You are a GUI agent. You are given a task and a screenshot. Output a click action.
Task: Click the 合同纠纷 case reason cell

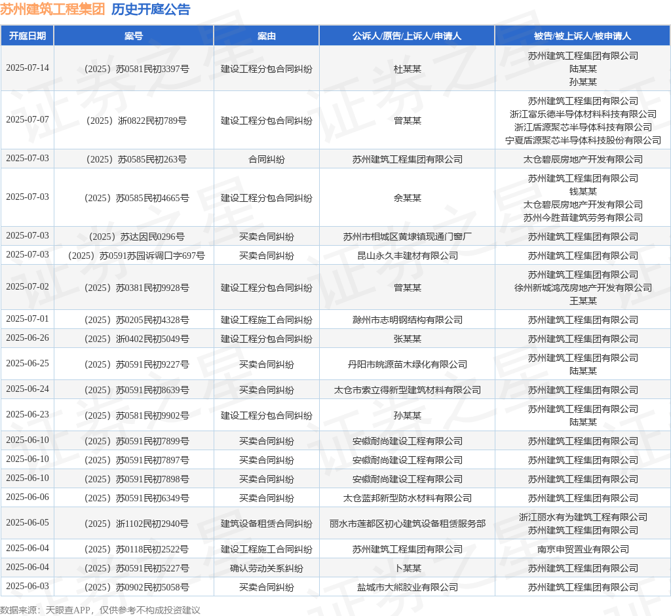[x=267, y=159]
